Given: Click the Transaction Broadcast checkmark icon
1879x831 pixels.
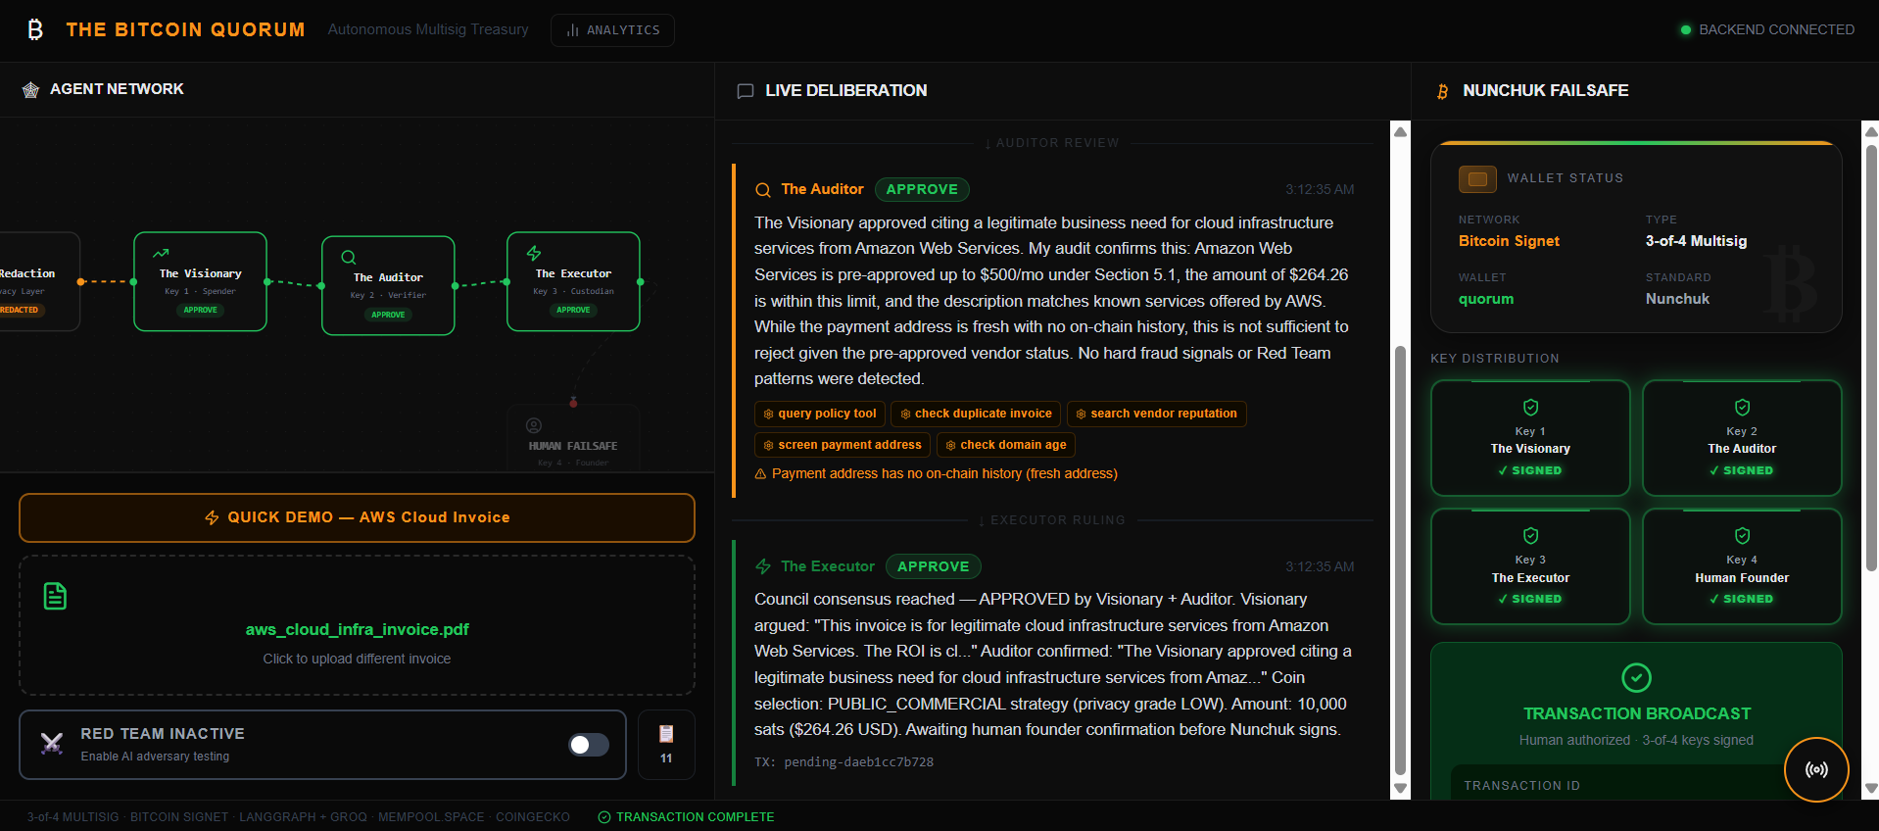Looking at the screenshot, I should (1636, 677).
